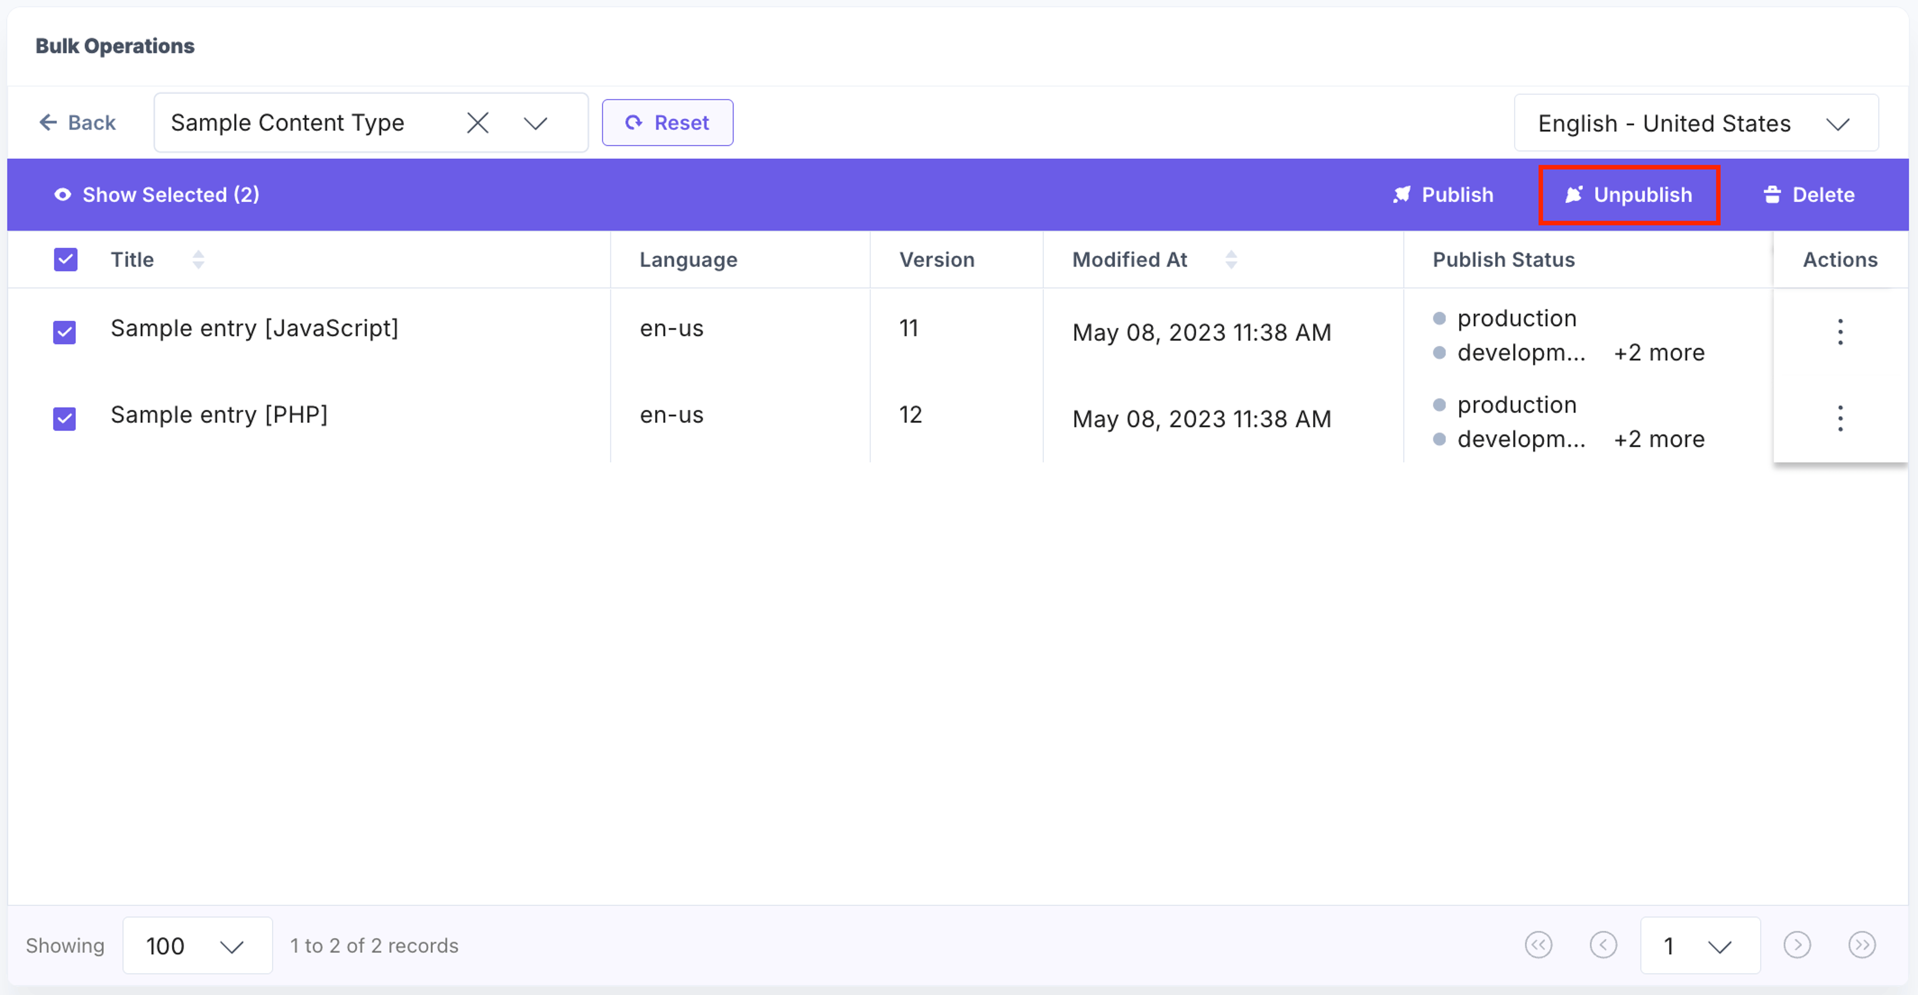
Task: Open Sample entry [JavaScript] title
Action: (255, 328)
